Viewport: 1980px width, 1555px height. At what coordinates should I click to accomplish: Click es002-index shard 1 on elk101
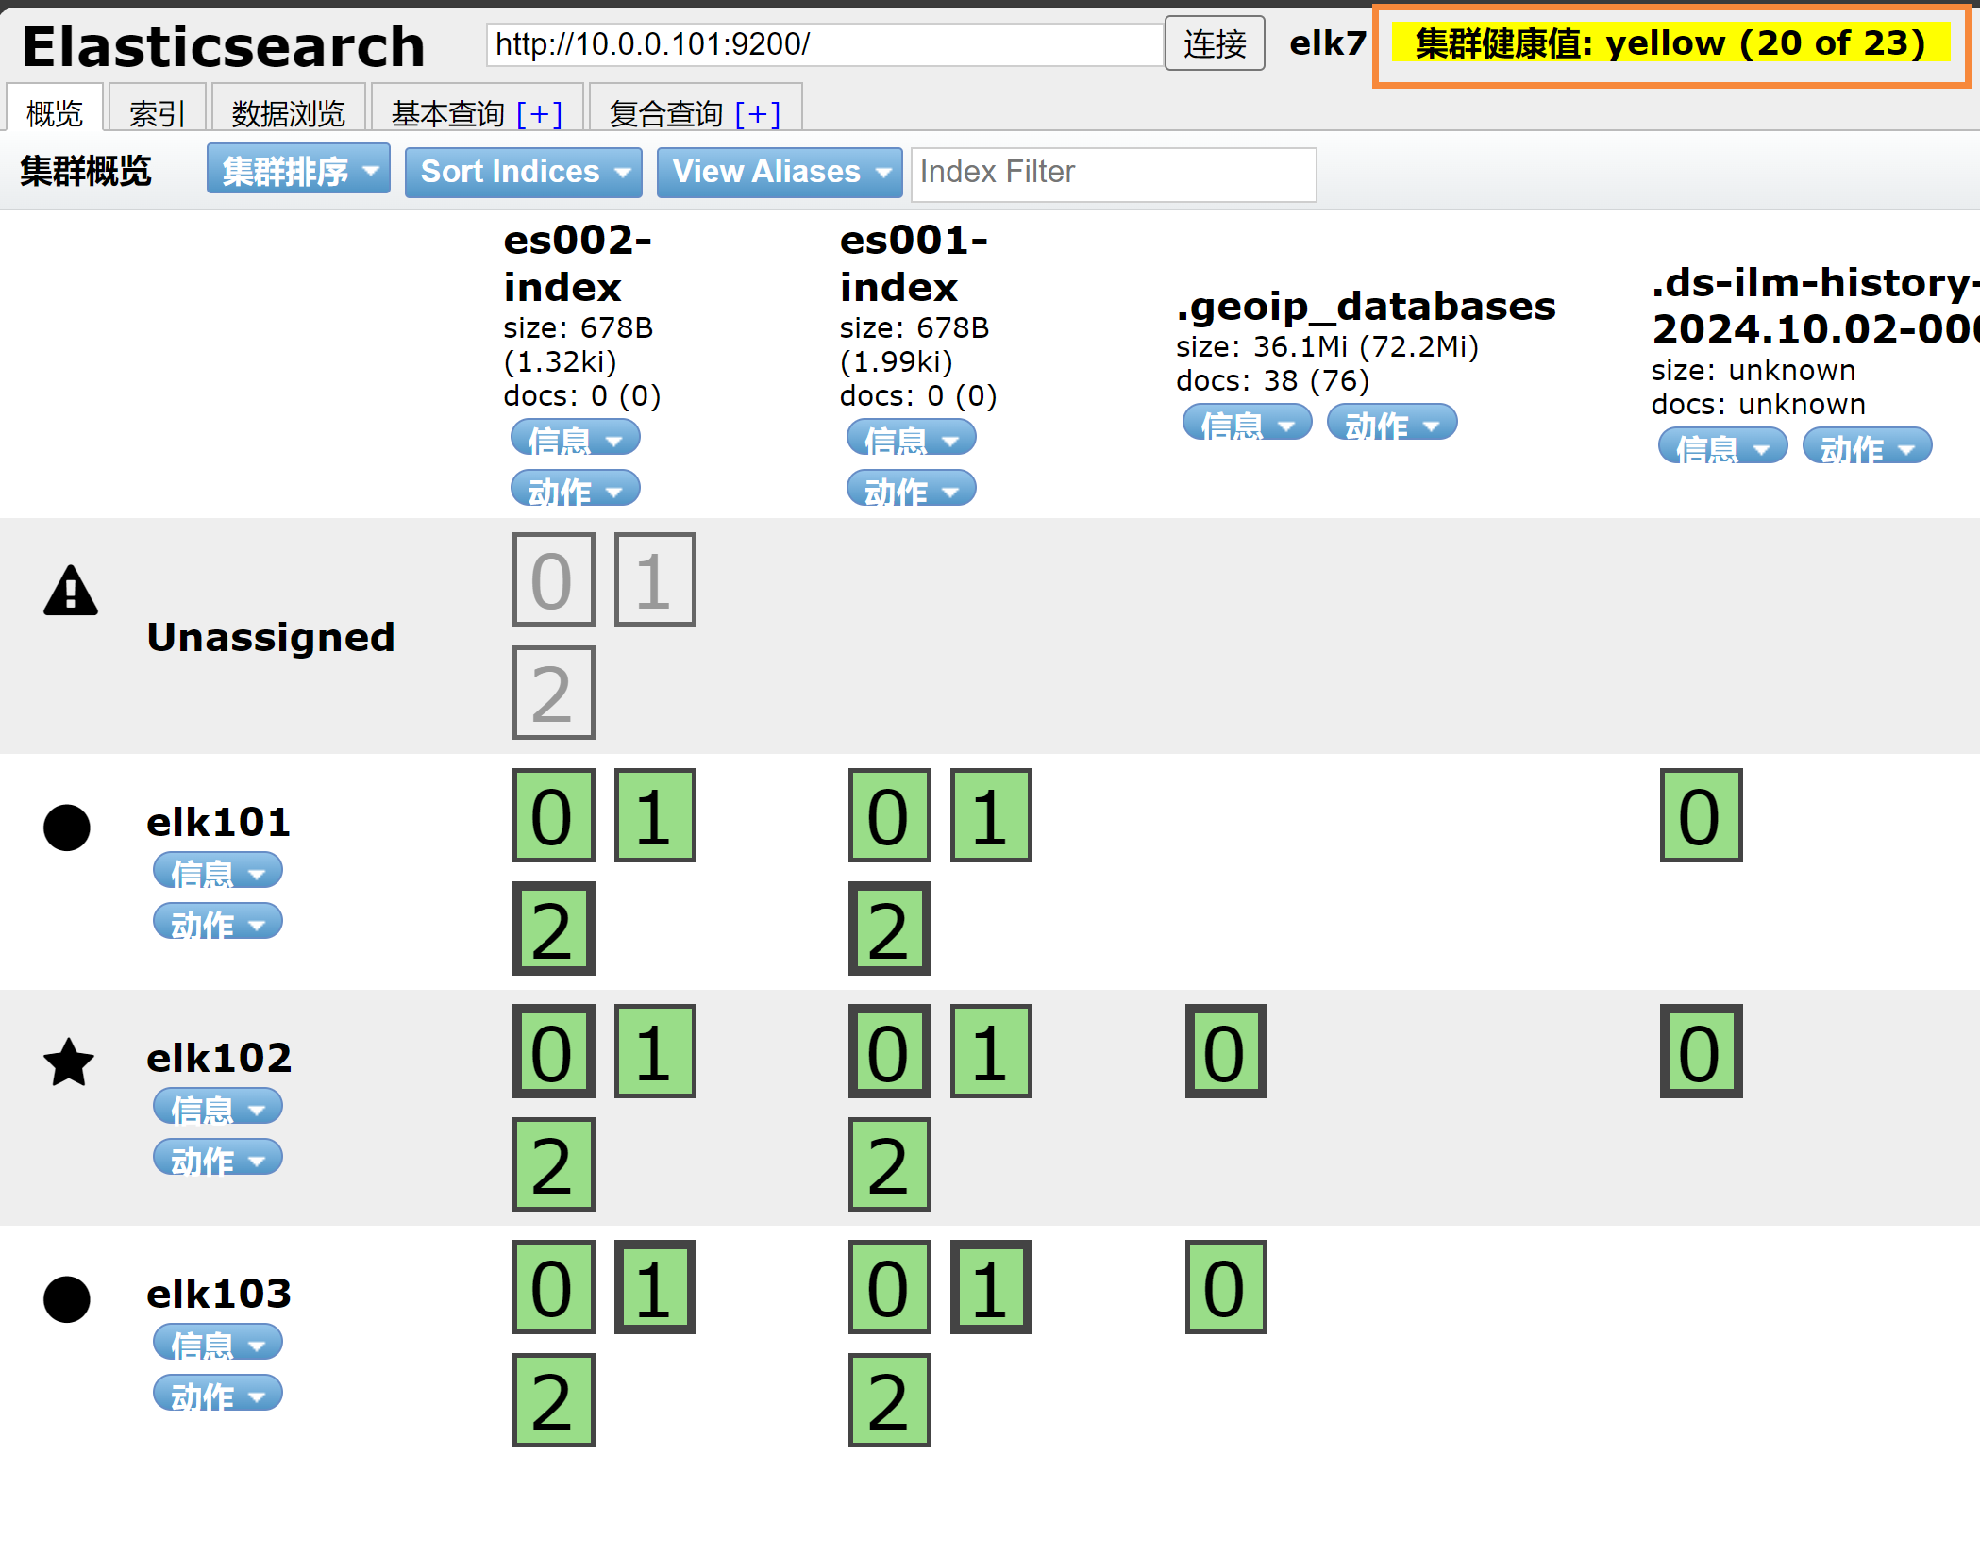tap(655, 815)
